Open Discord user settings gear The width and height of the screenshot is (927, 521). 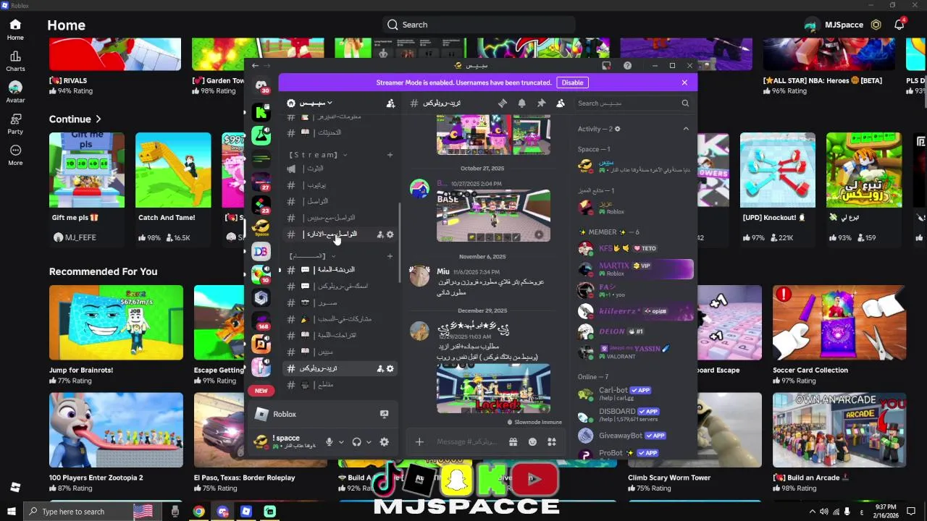(384, 442)
